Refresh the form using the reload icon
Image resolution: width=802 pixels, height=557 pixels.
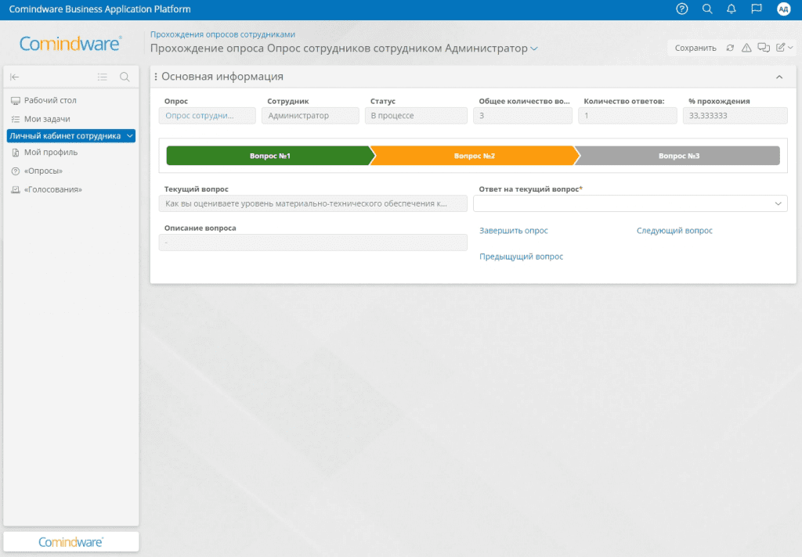pos(730,48)
